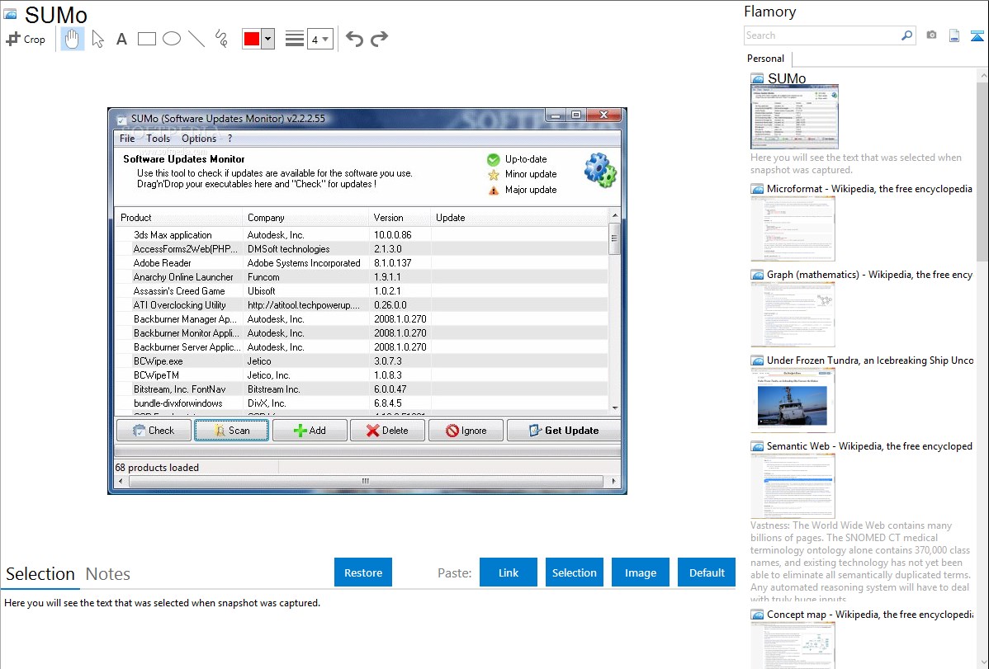This screenshot has height=669, width=989.
Task: Pick the ellipse shape tool
Action: tap(172, 39)
